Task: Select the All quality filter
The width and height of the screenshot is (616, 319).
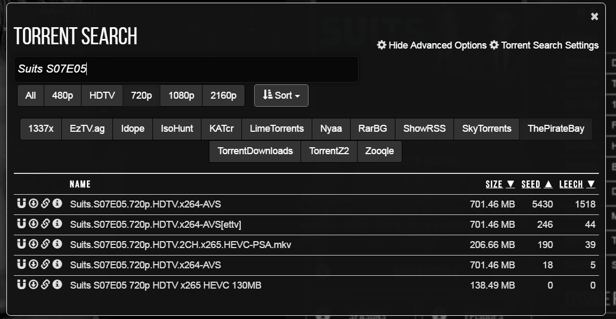Action: [x=31, y=95]
